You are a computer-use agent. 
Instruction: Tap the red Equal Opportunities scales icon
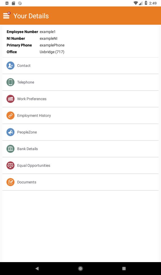point(10,165)
